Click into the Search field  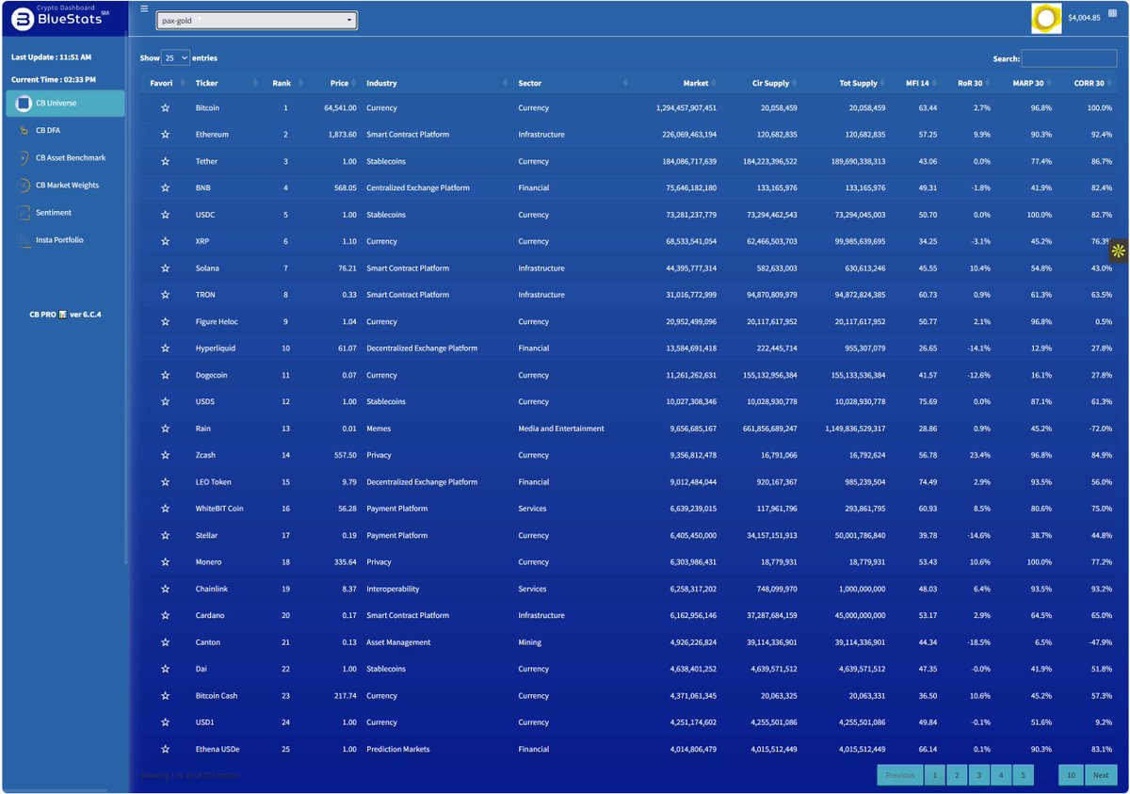1069,58
